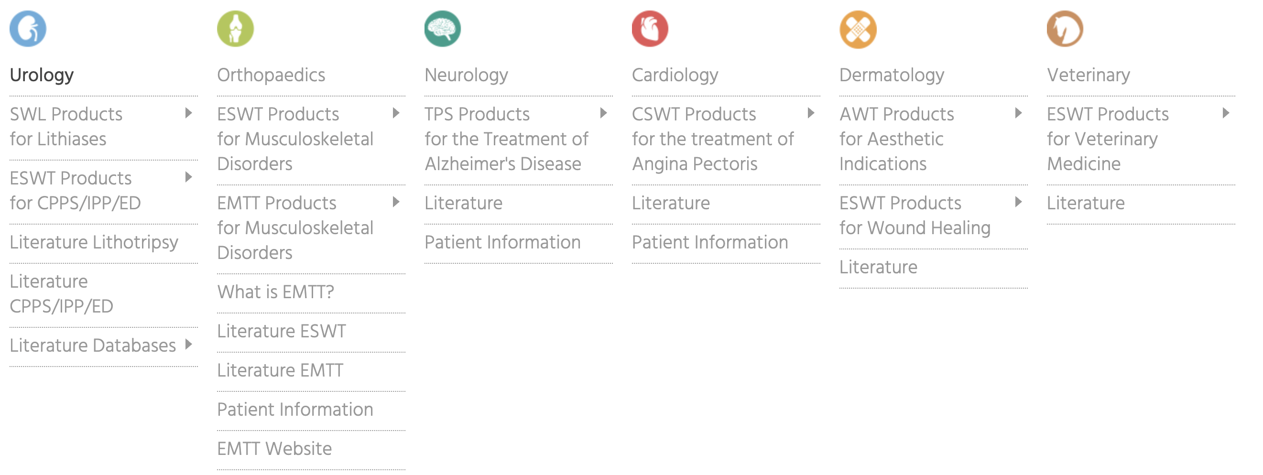This screenshot has width=1263, height=475.
Task: Open the What is EMTT? link
Action: (275, 292)
